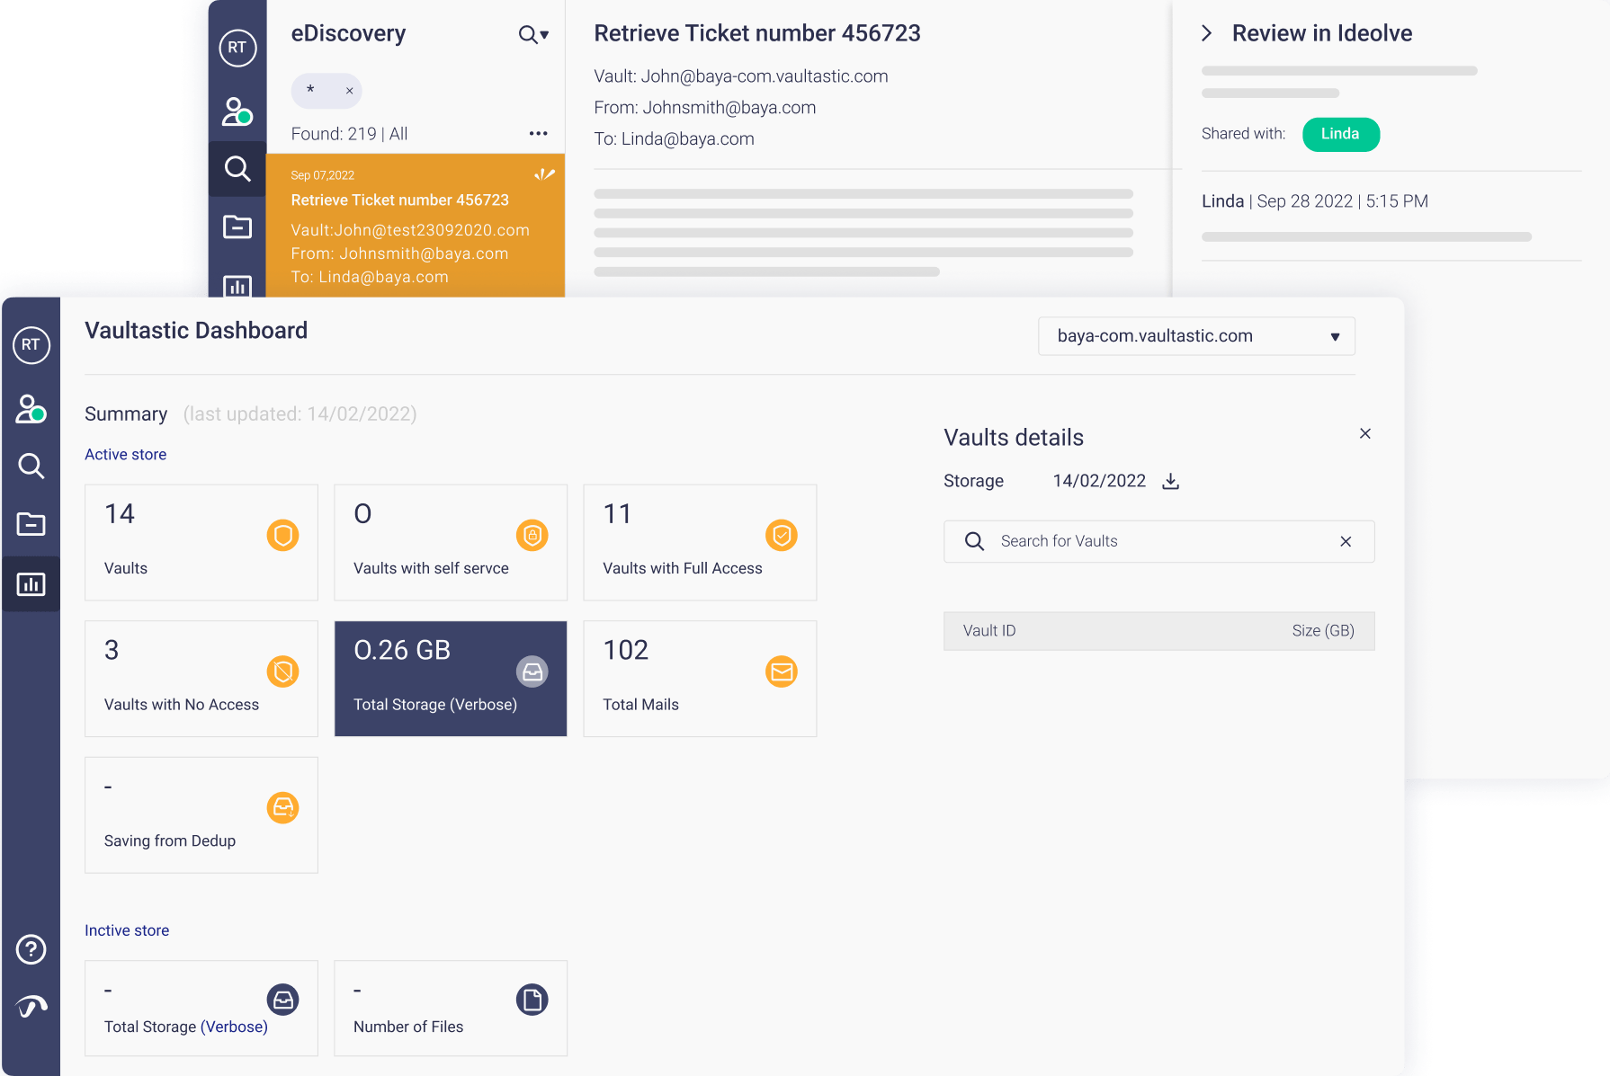This screenshot has height=1076, width=1610.
Task: Open the three-dot menu beside Found results
Action: click(538, 134)
